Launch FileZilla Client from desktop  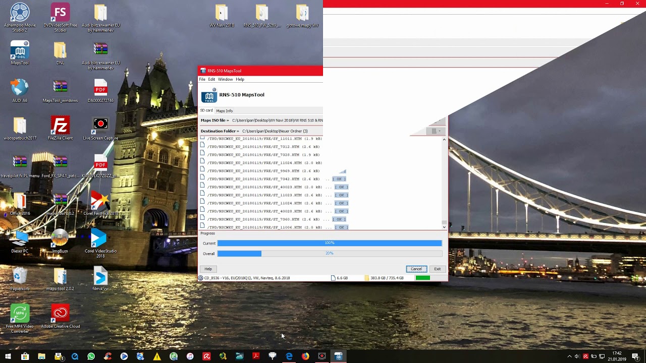(x=60, y=128)
